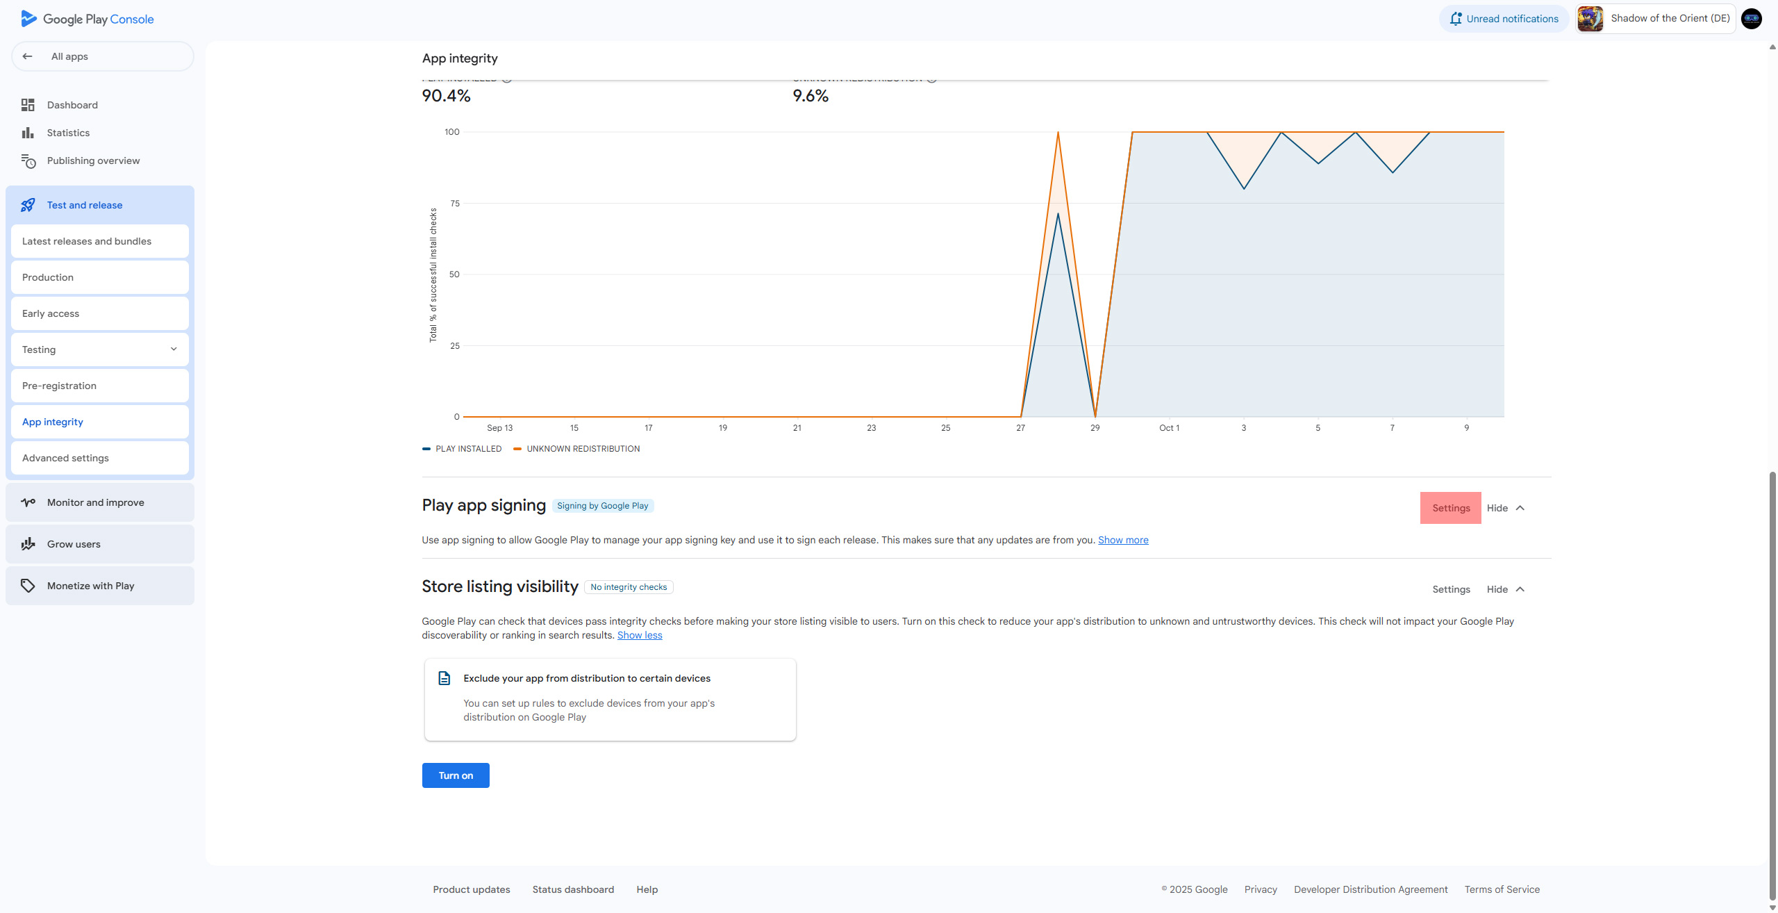The image size is (1778, 913).
Task: Toggle UNKNOWN REDISTRIBUTION legend series
Action: point(576,449)
